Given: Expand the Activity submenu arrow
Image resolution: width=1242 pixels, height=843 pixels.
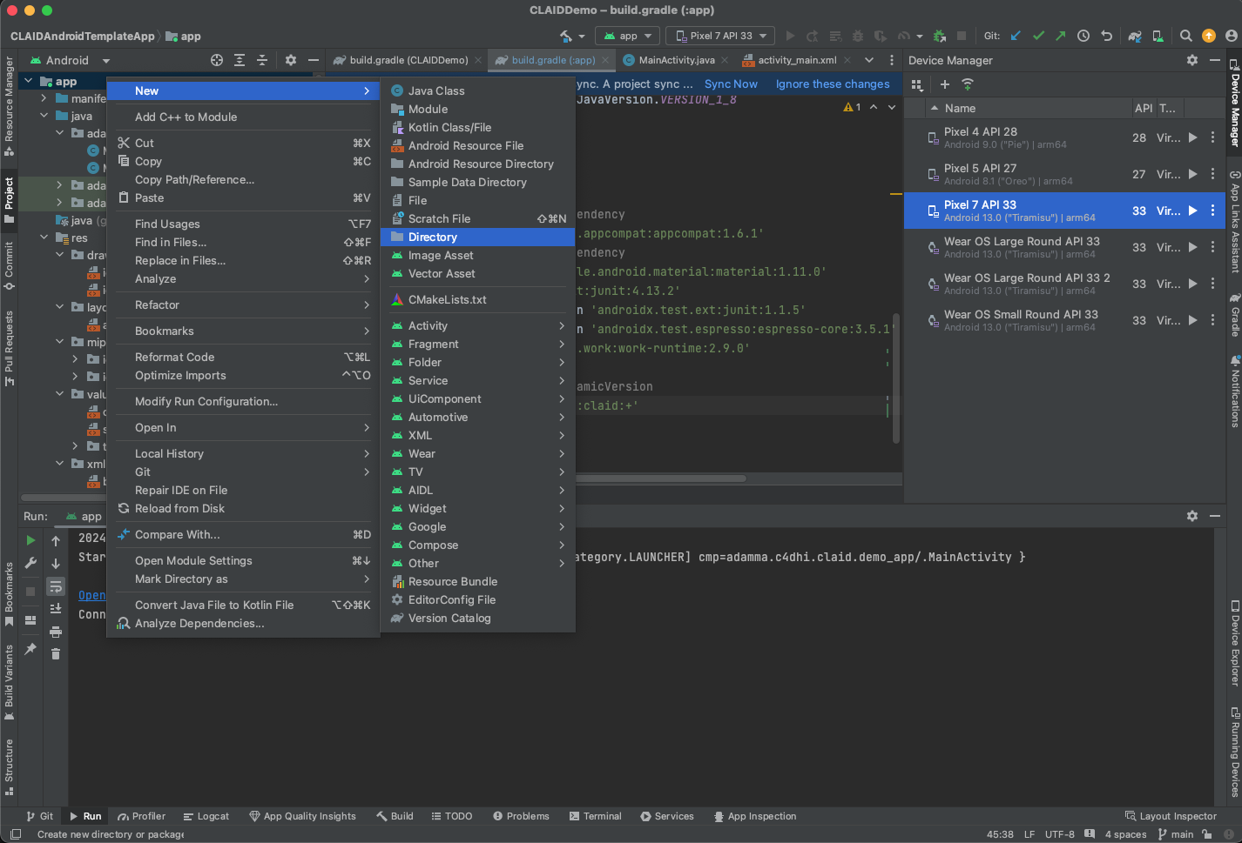Looking at the screenshot, I should [562, 325].
